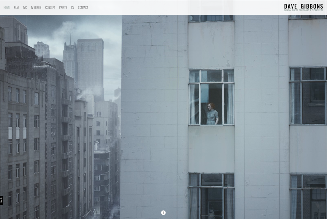
Task: Click the cityscape matte painting background
Action: click(163, 117)
